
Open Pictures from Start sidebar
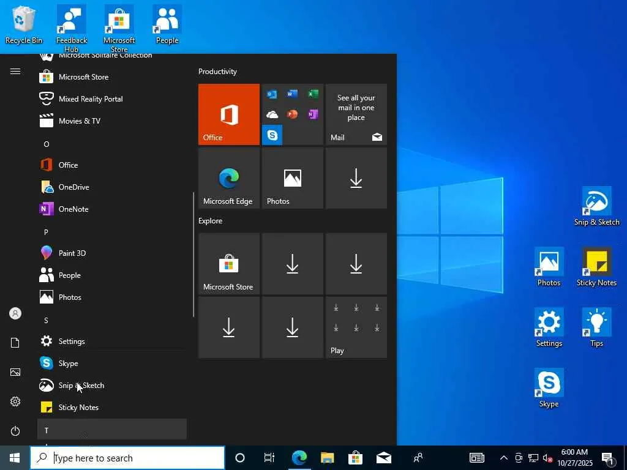tap(15, 372)
